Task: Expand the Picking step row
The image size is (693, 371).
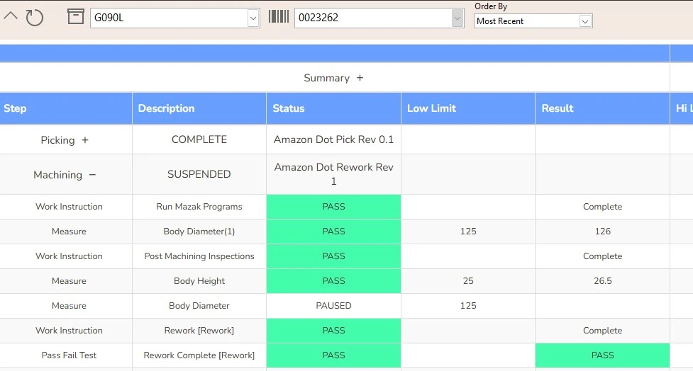Action: 85,140
